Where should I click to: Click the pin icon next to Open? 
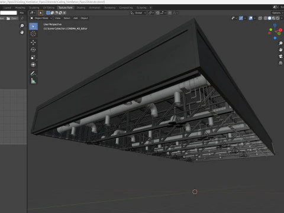pyautogui.click(x=22, y=18)
